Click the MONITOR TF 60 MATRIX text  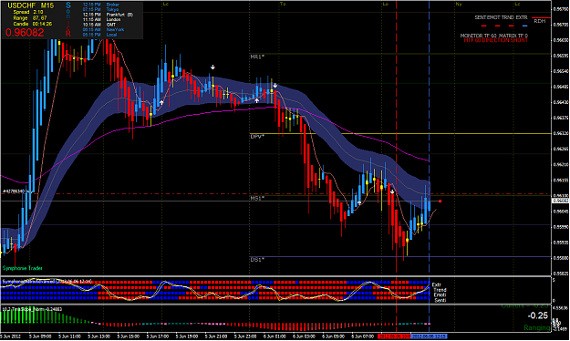pyautogui.click(x=494, y=36)
